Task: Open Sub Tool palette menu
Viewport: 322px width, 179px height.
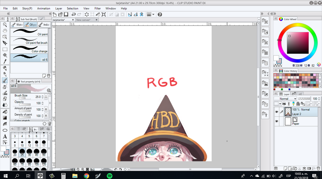Action: pos(12,19)
